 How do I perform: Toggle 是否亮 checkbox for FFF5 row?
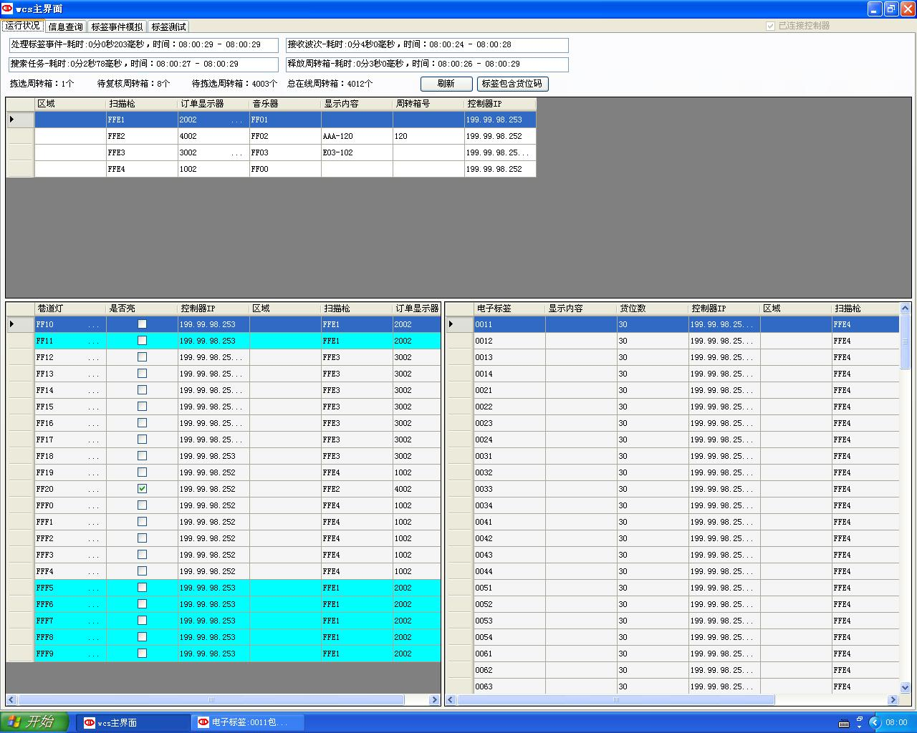(x=142, y=588)
